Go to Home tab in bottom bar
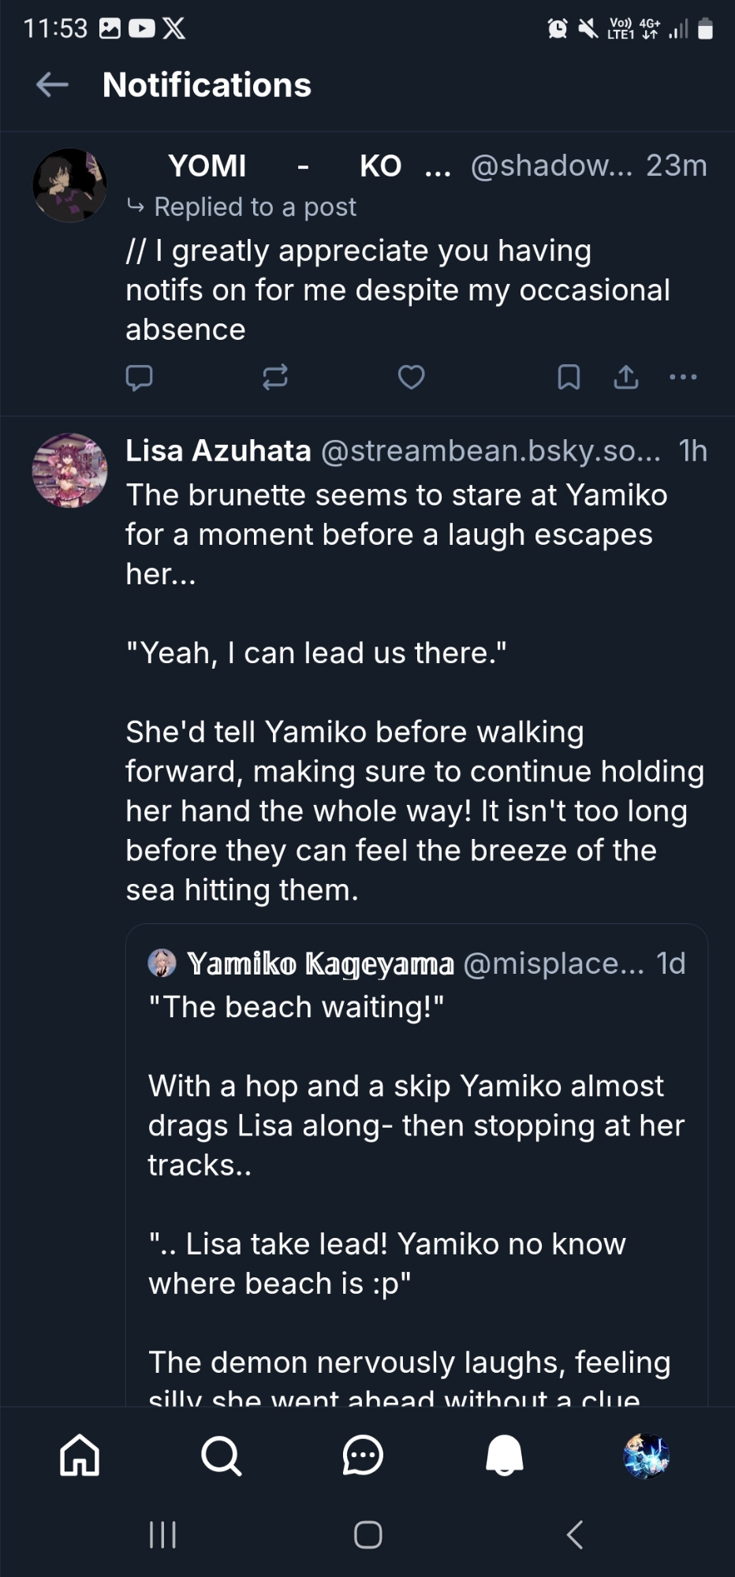Viewport: 735px width, 1577px height. click(x=80, y=1456)
